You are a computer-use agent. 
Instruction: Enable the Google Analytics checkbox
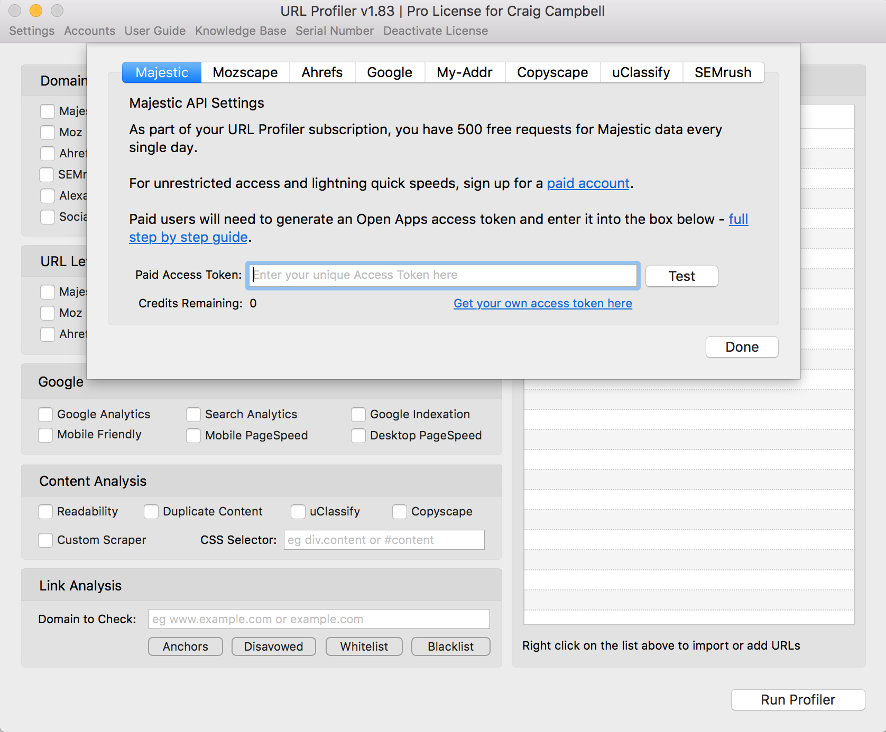tap(45, 415)
